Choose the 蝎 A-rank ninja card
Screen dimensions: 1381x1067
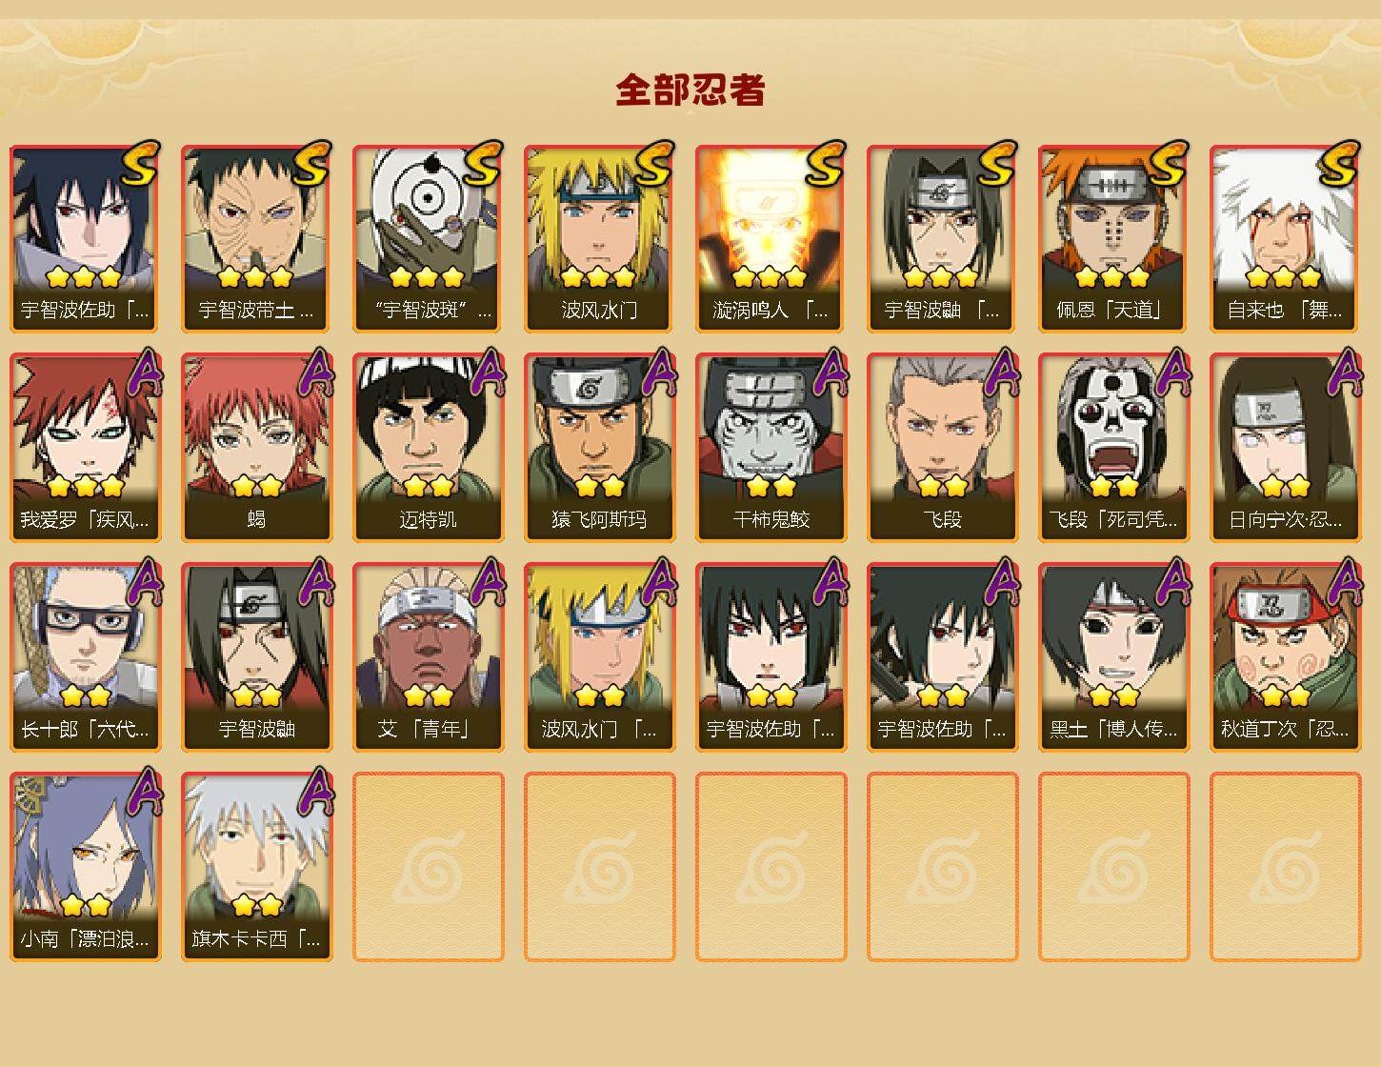(256, 448)
